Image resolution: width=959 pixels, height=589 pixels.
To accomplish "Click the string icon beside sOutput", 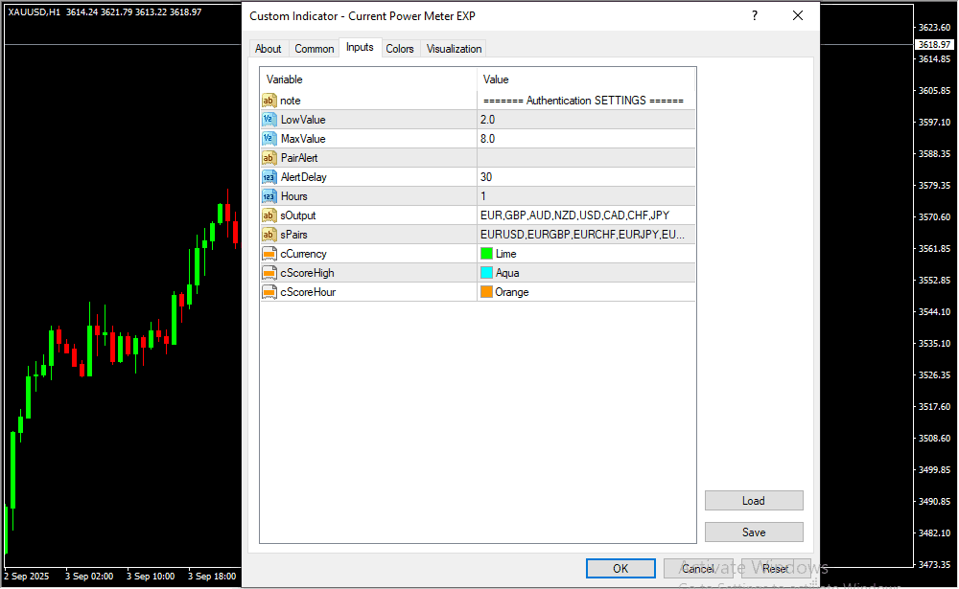I will (269, 215).
